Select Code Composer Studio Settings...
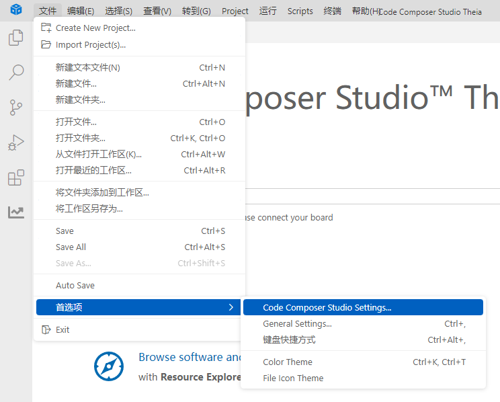The image size is (500, 402). tap(327, 308)
